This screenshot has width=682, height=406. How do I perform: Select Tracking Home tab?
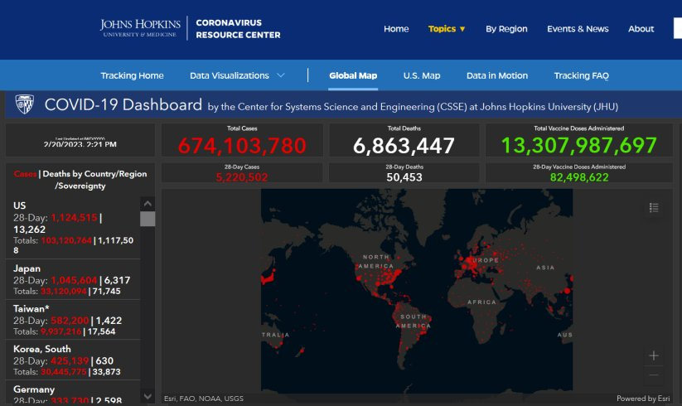[132, 75]
